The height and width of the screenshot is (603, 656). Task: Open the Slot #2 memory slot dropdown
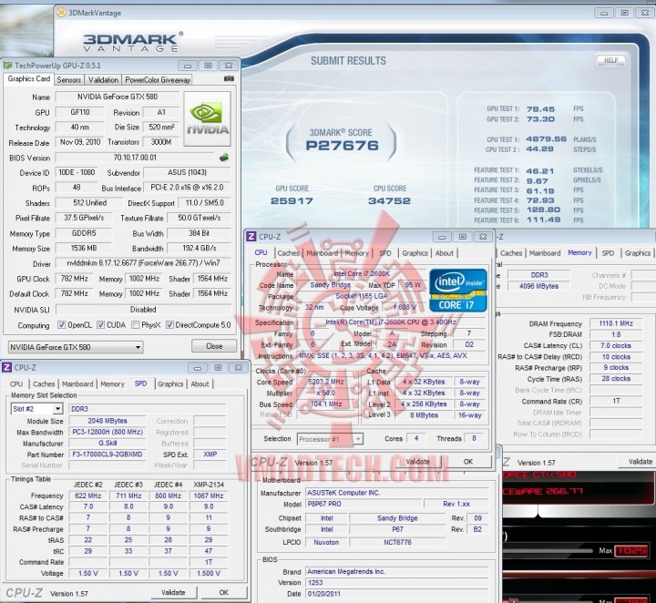pos(36,409)
